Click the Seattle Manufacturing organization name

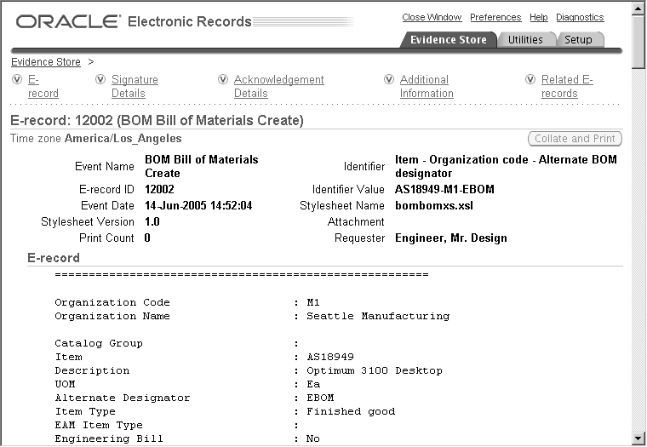point(378,316)
